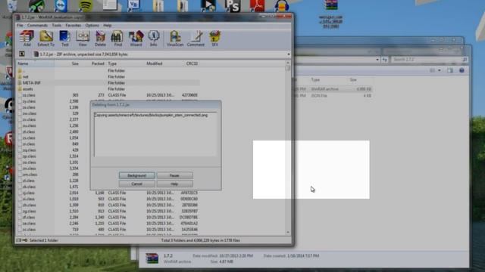This screenshot has width=485, height=272.
Task: Click the search magnifier in Explorer
Action: pos(465,59)
